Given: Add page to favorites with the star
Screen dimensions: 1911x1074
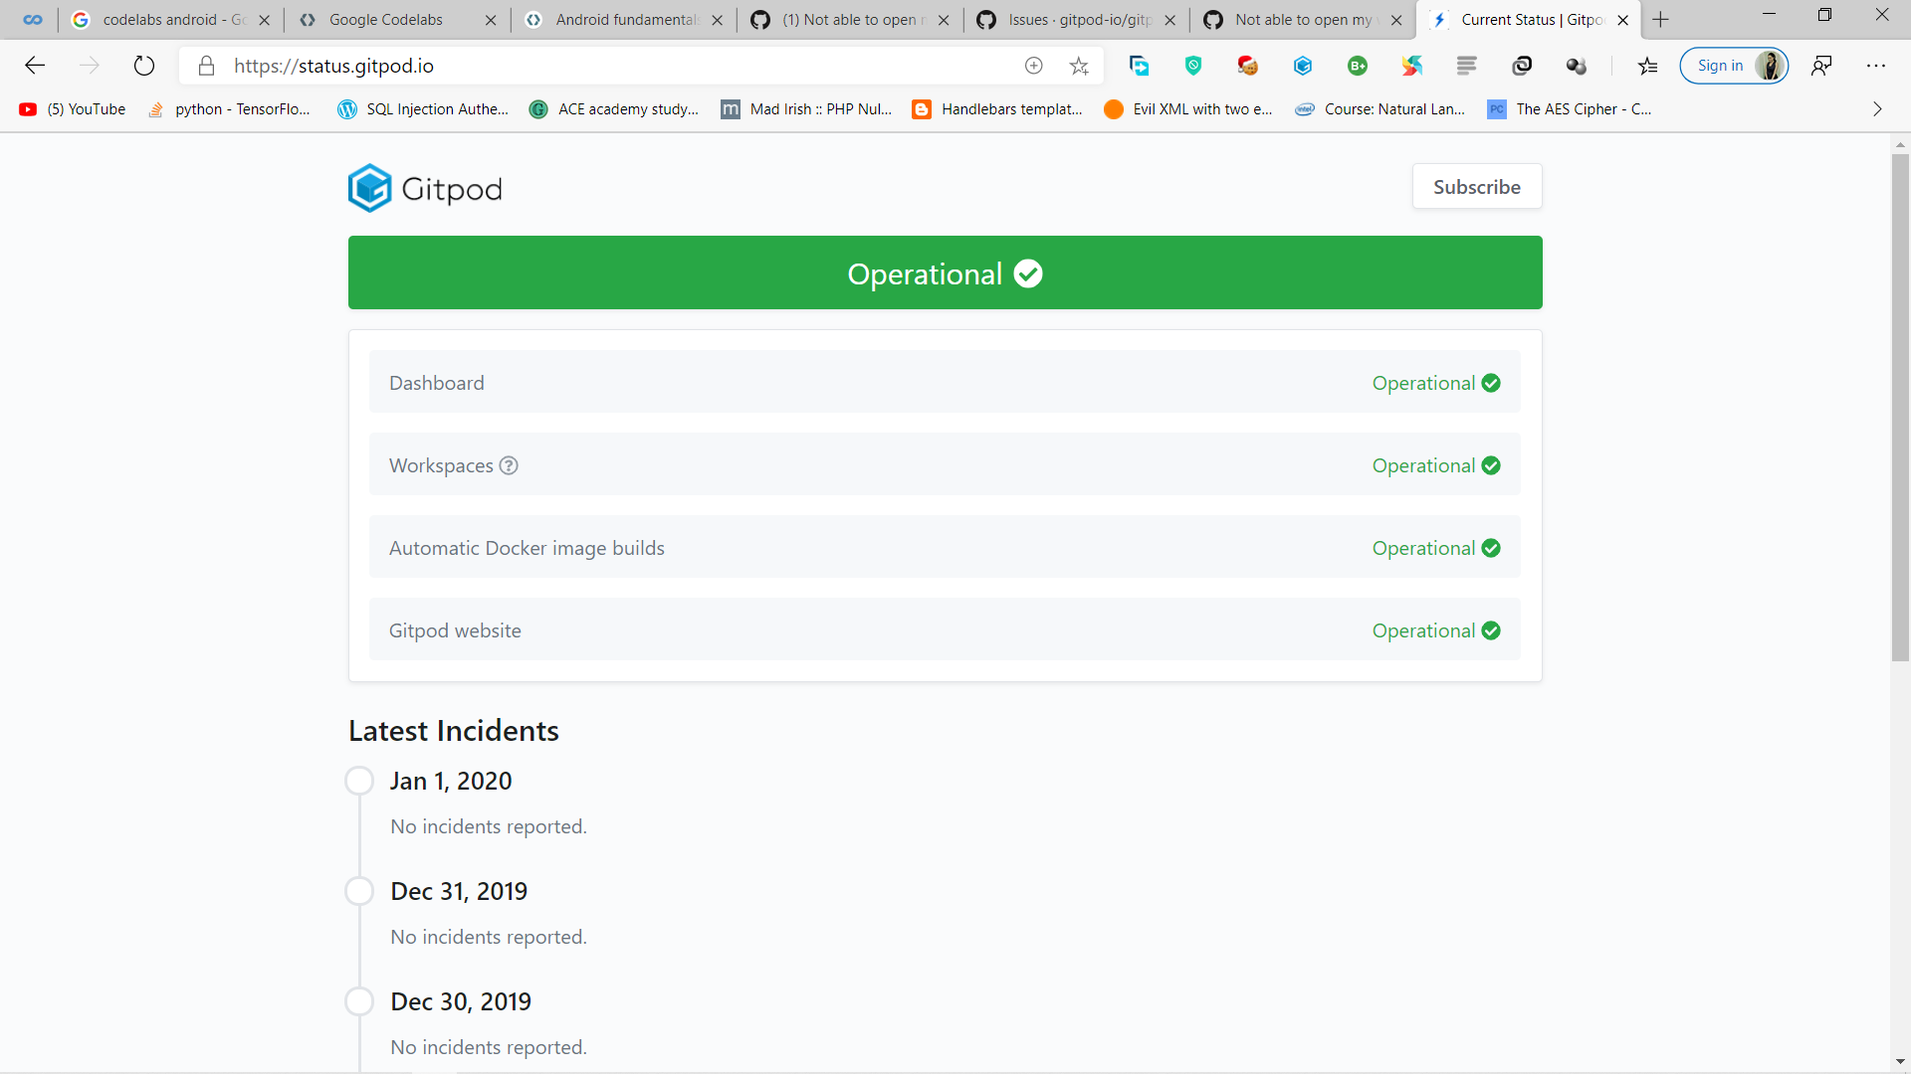Looking at the screenshot, I should (x=1080, y=66).
